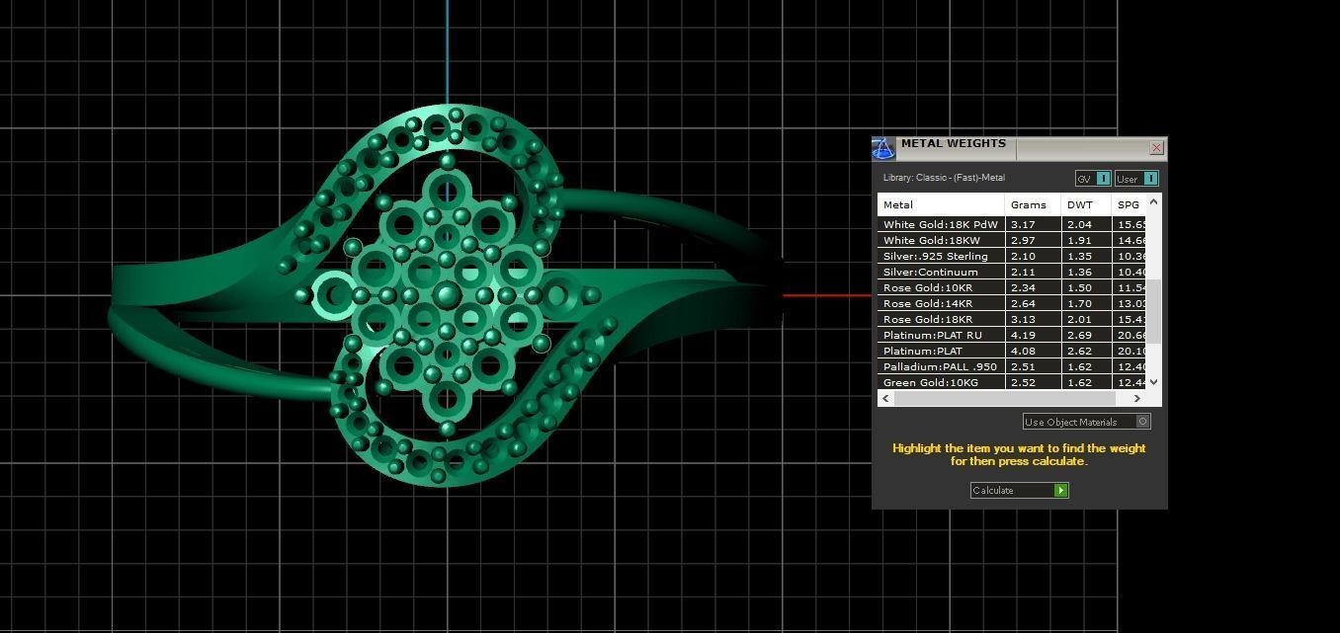Select the Silver:Continuum row
Screen dimensions: 1340x633
(1012, 272)
